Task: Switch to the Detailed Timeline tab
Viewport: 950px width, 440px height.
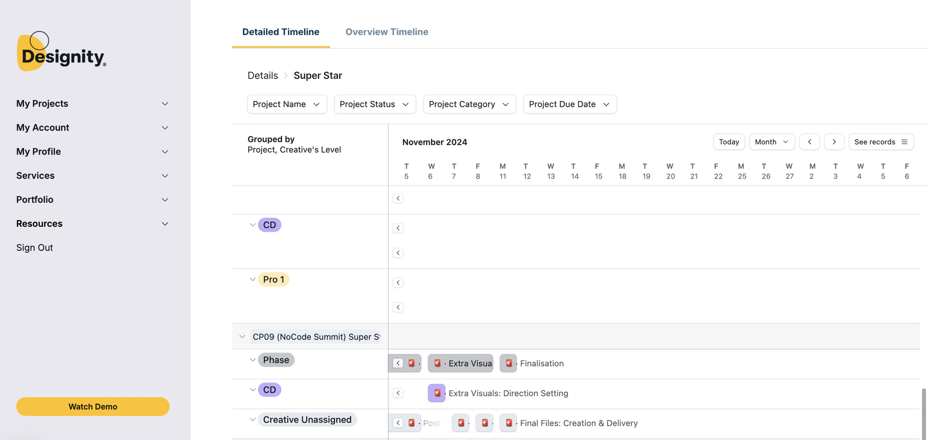Action: coord(281,32)
